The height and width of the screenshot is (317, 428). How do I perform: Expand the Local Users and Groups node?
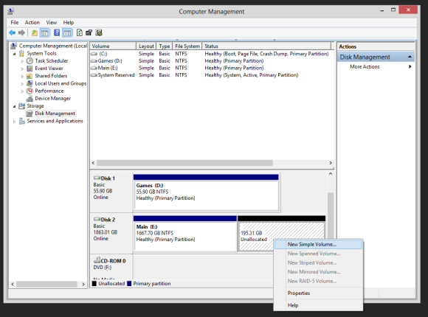22,84
